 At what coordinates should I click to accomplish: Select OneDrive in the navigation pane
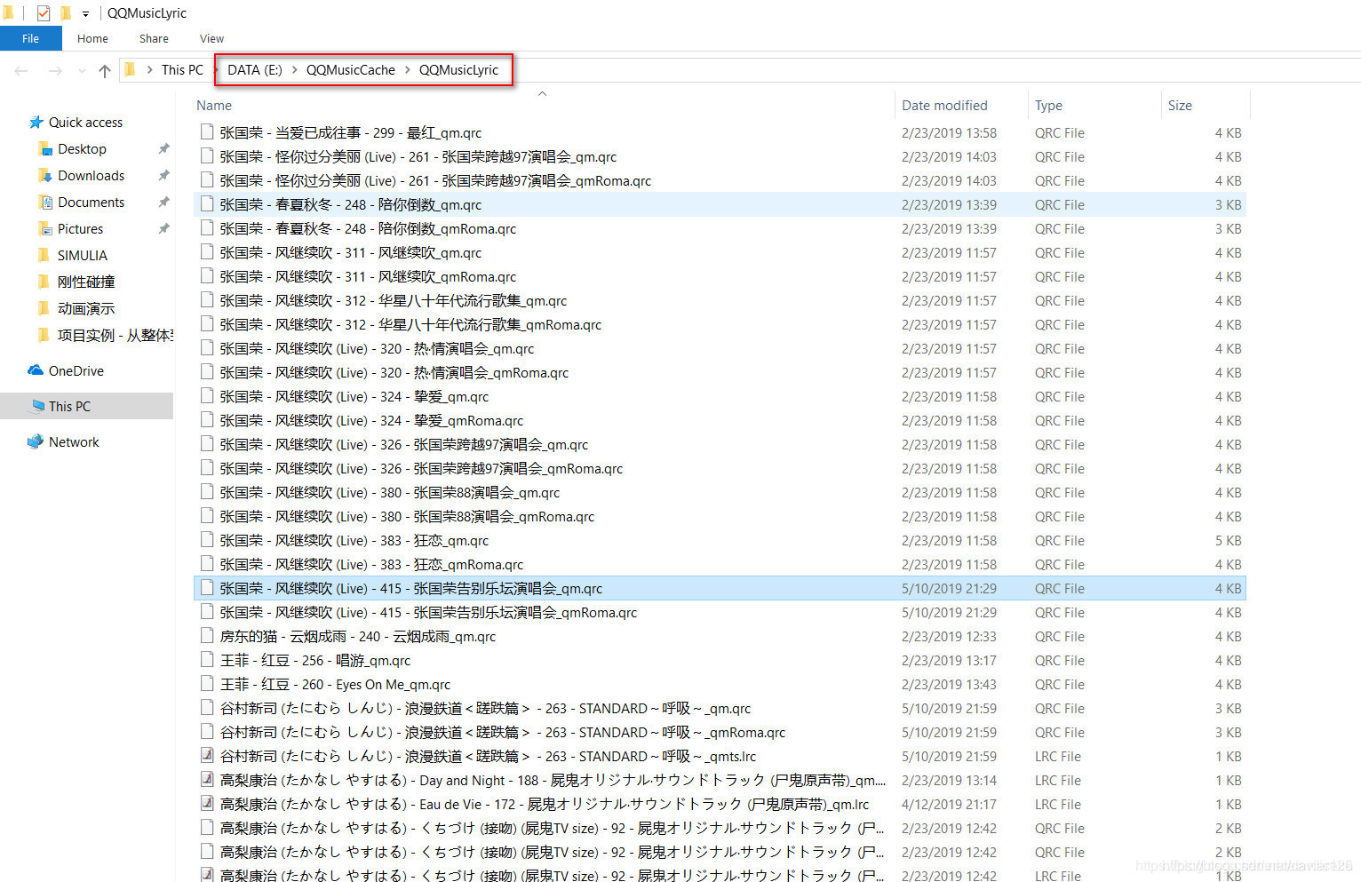[76, 370]
